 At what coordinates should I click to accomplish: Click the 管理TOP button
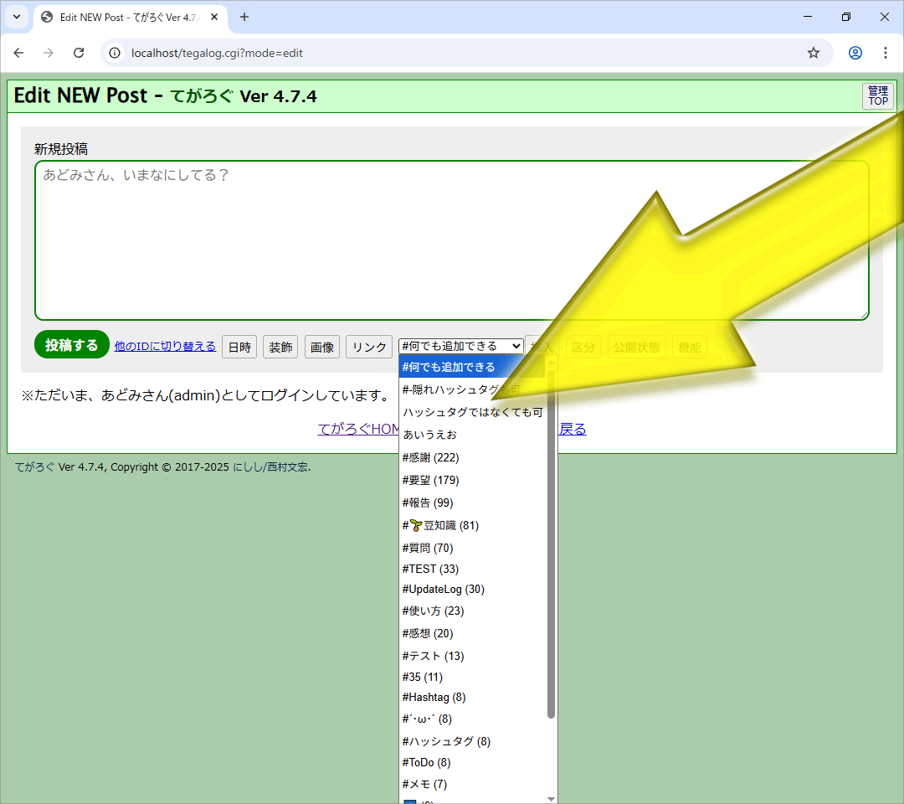point(877,96)
